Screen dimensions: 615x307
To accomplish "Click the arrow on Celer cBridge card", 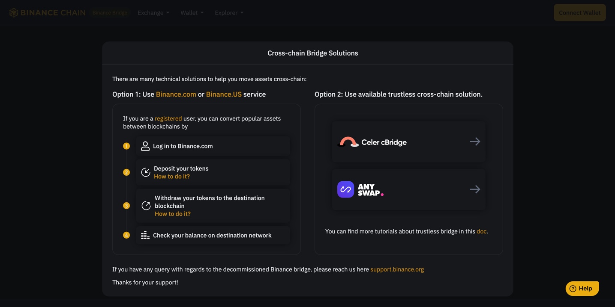I will (x=475, y=142).
